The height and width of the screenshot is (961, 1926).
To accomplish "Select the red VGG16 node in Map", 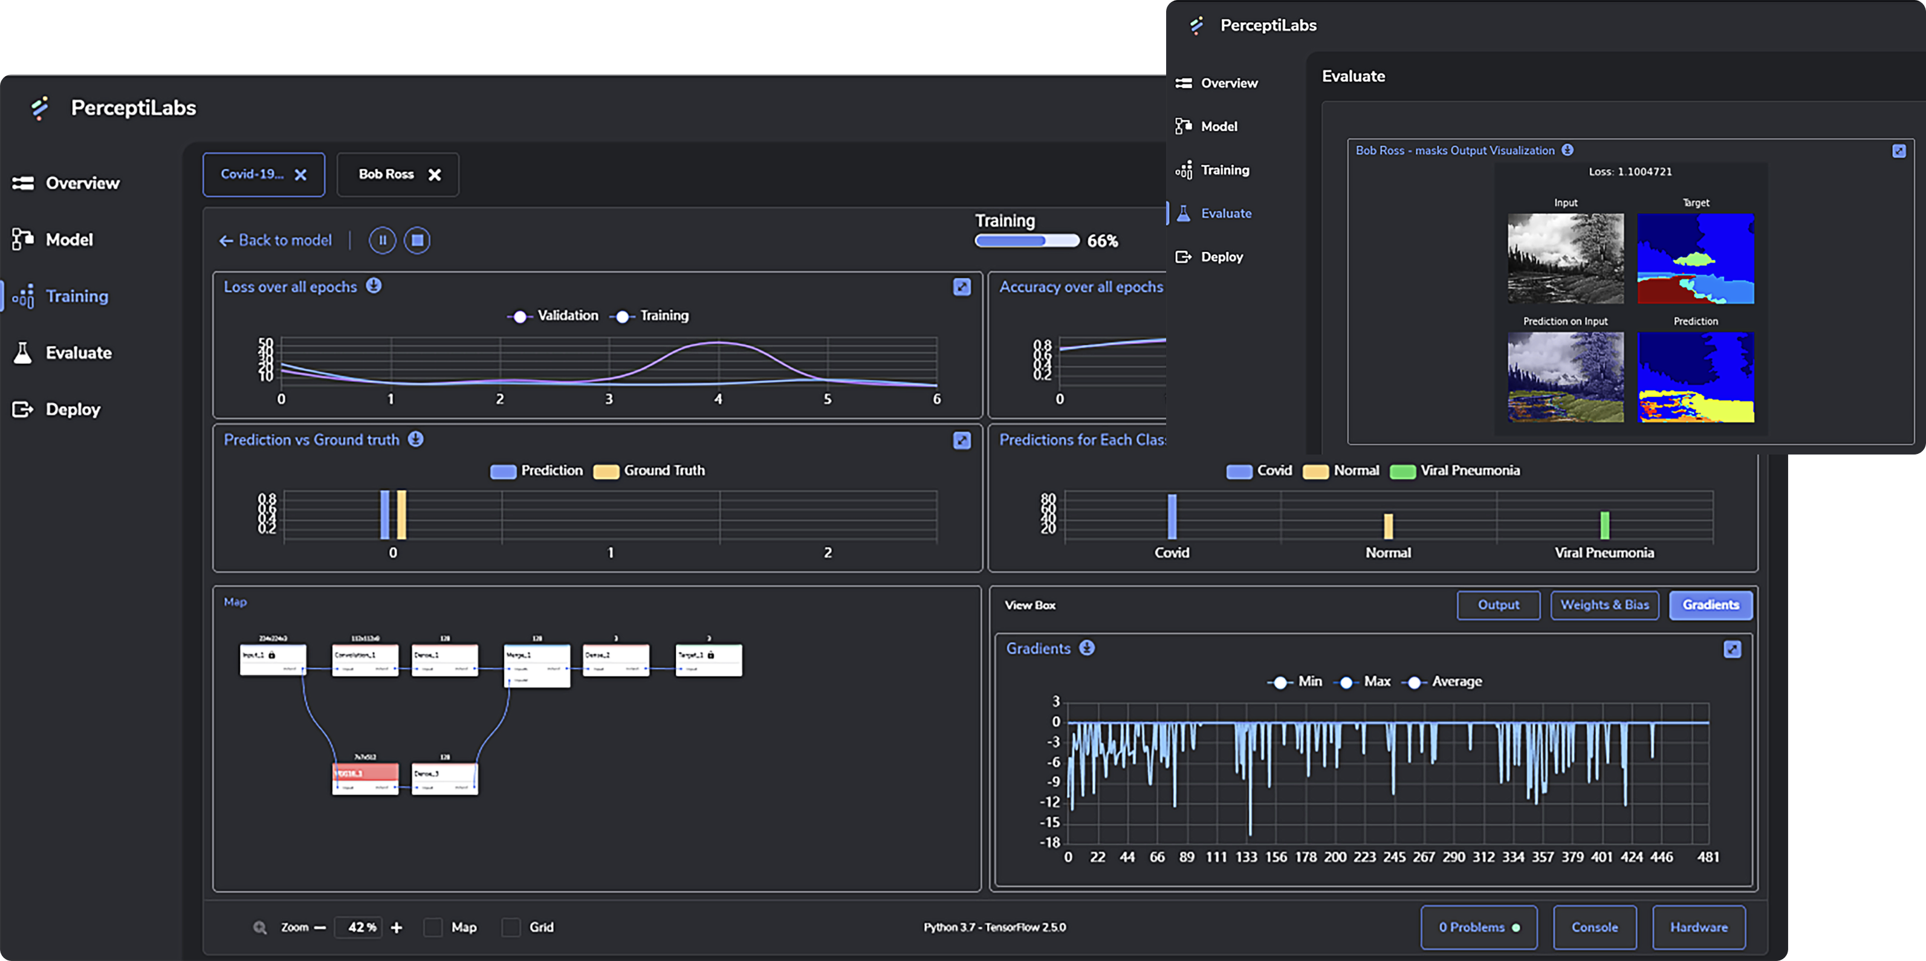I will [365, 778].
